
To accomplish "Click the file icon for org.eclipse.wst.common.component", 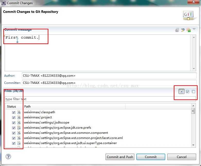I will [x=19, y=133].
